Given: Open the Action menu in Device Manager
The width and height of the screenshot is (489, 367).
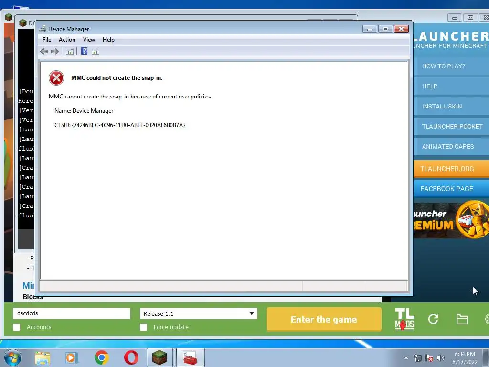Looking at the screenshot, I should coord(67,40).
